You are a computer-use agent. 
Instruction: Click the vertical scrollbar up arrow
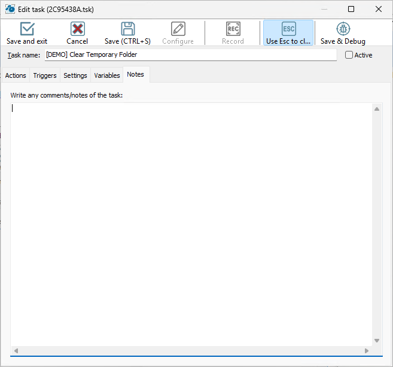[377, 109]
